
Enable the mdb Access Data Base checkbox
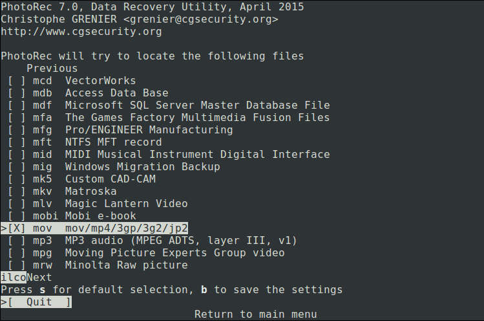pyautogui.click(x=17, y=93)
